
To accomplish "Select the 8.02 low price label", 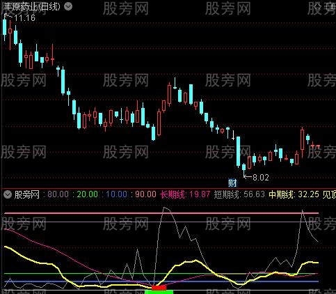I will click(261, 178).
